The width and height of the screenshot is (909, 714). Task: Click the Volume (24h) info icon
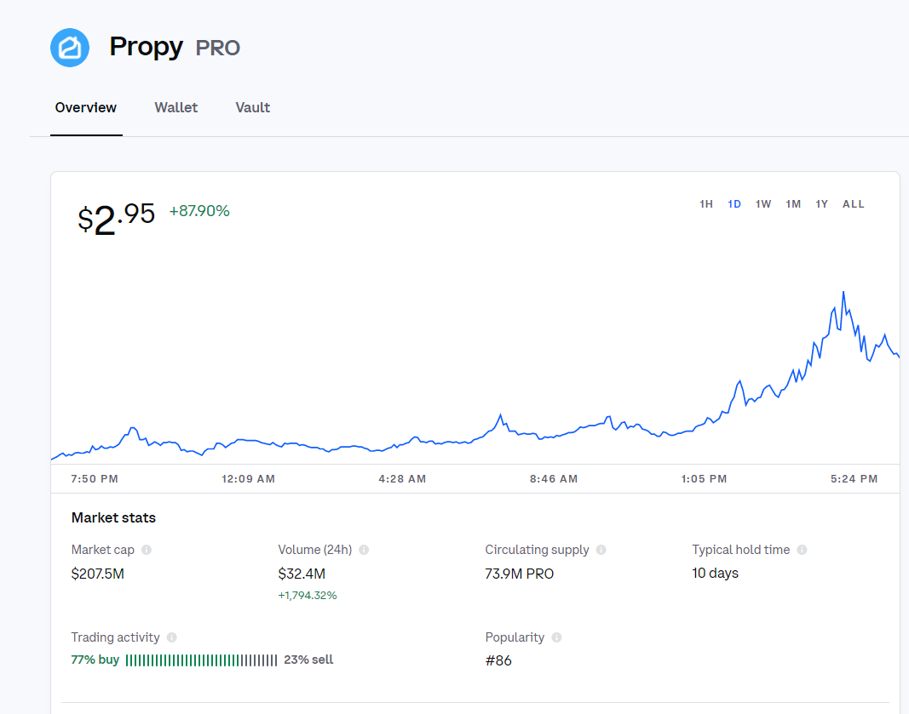pos(364,551)
